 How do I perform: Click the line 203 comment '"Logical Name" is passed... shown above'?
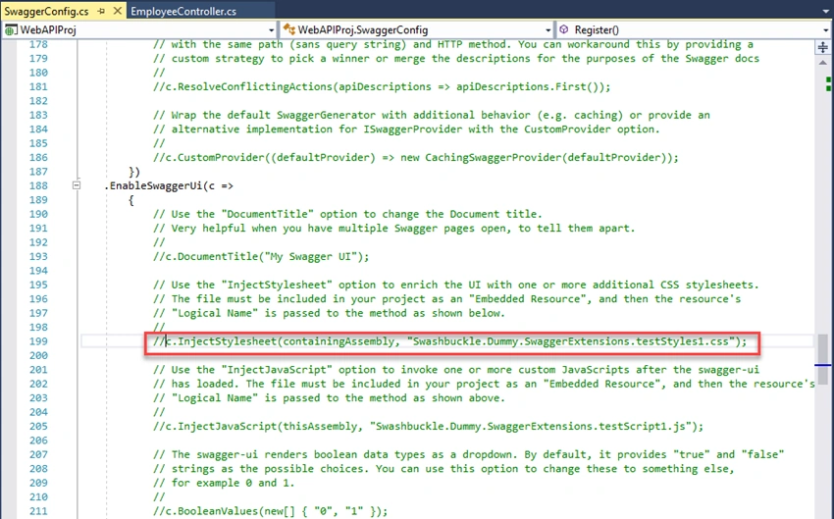pos(329,398)
